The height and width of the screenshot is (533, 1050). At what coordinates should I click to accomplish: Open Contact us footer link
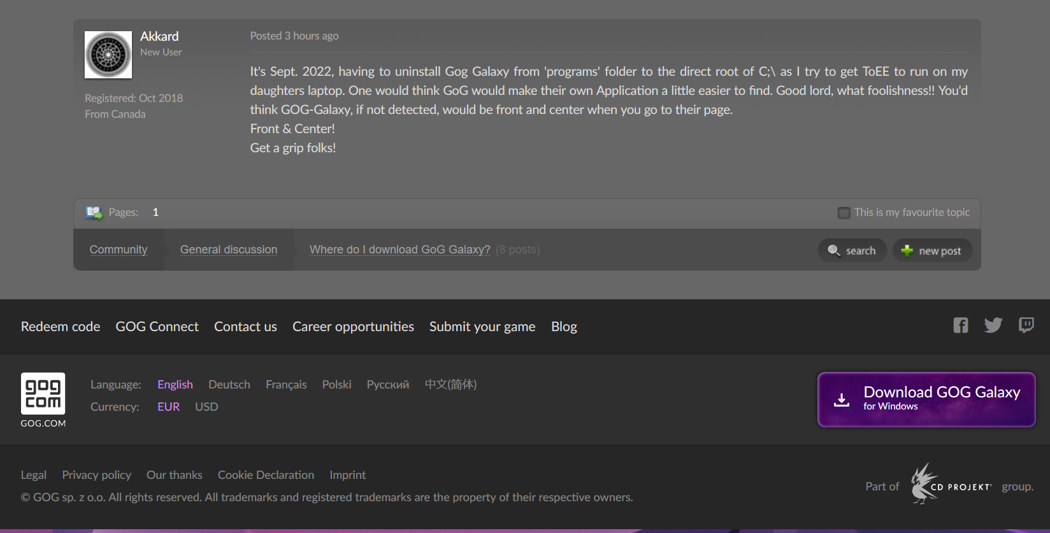(245, 327)
